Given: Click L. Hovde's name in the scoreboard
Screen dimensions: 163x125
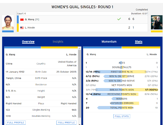Looking at the screenshot, I should pos(30,28).
